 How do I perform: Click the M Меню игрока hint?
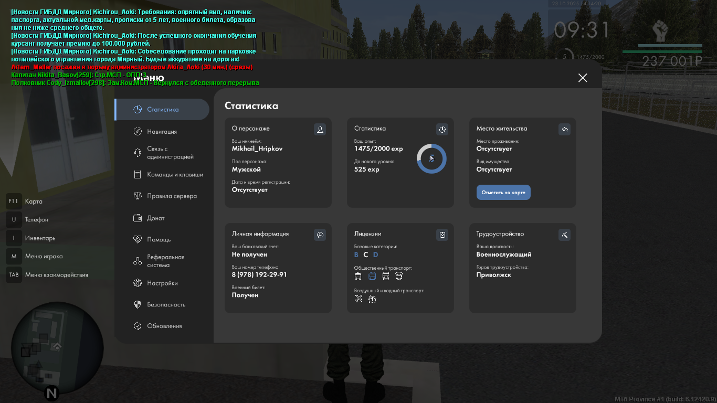35,257
